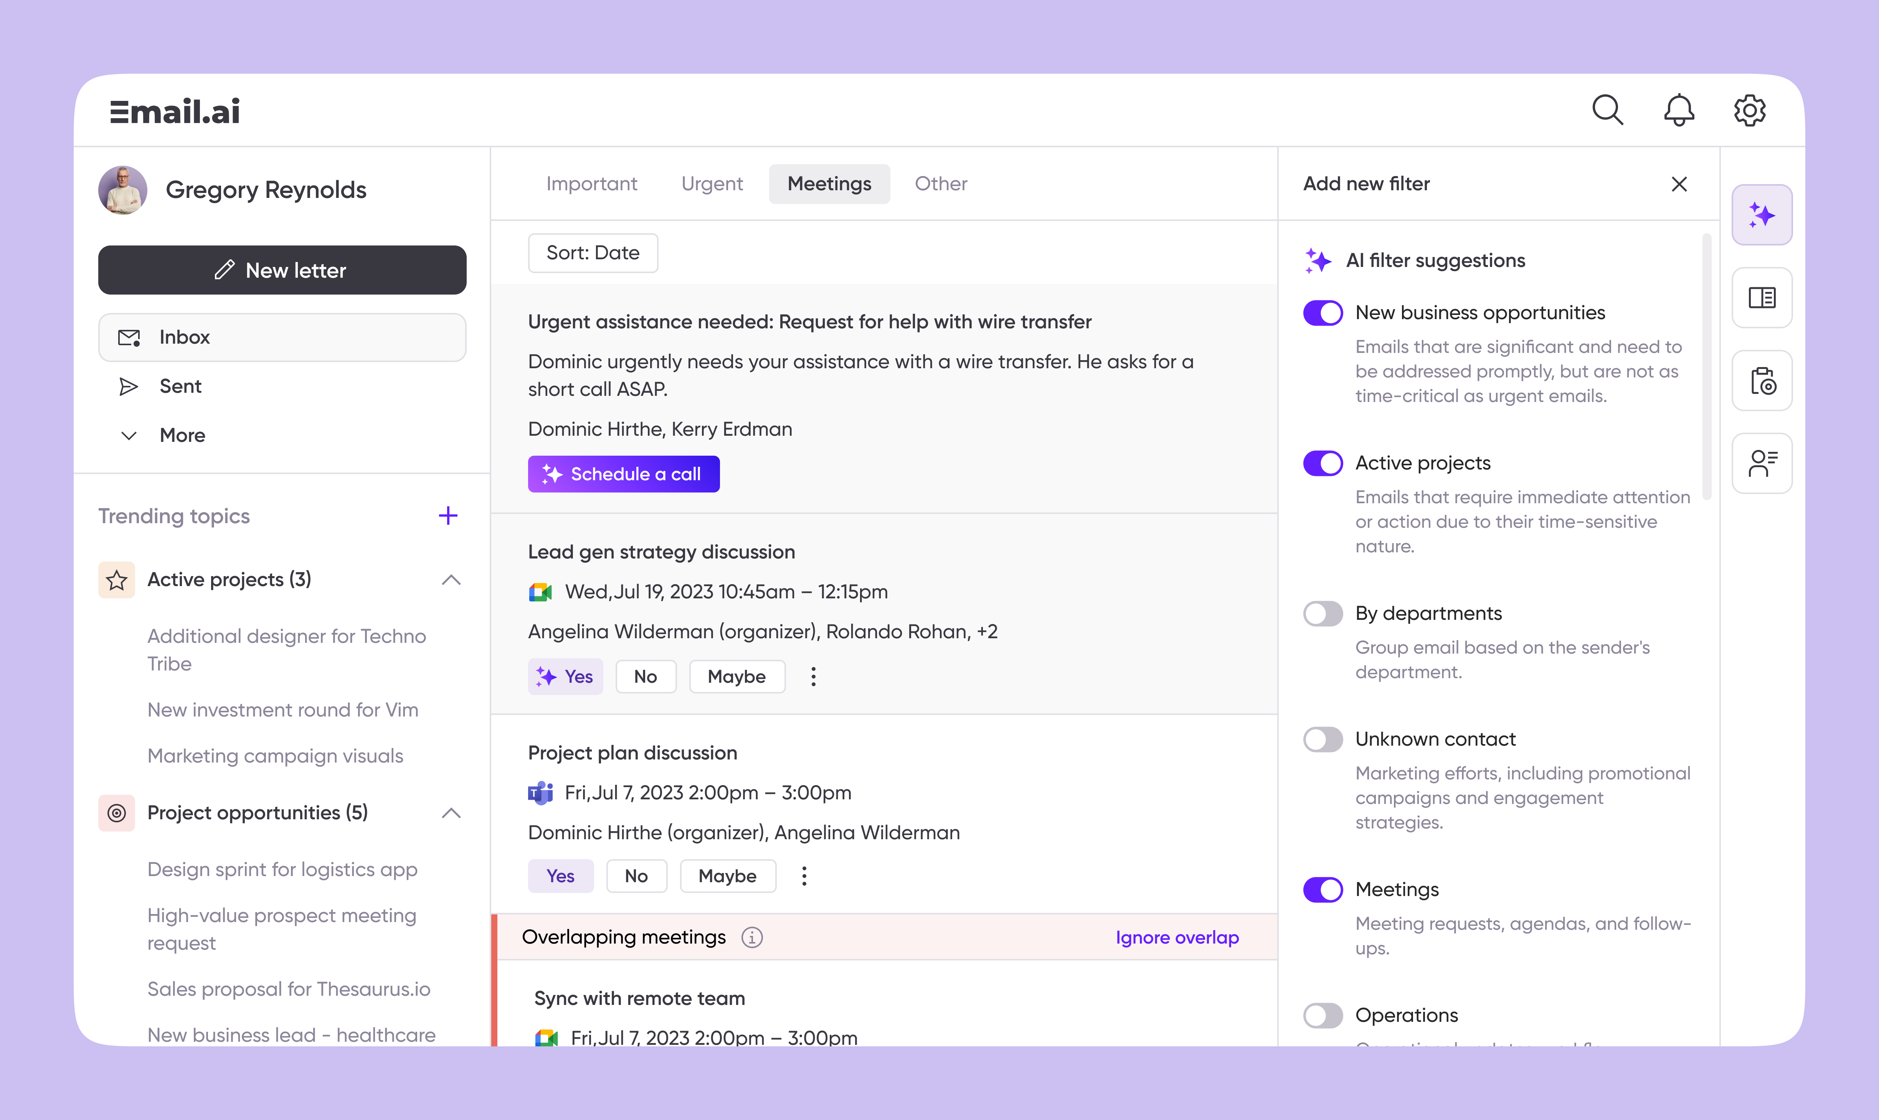Turn off the Meetings filter toggle
The image size is (1879, 1120).
pyautogui.click(x=1322, y=889)
